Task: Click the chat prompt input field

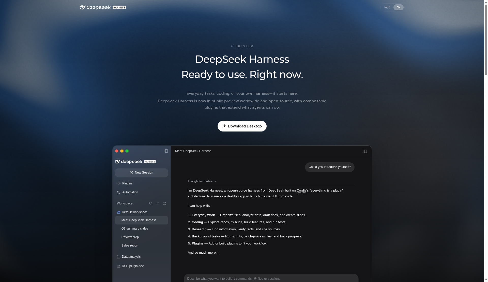Action: coord(271,278)
